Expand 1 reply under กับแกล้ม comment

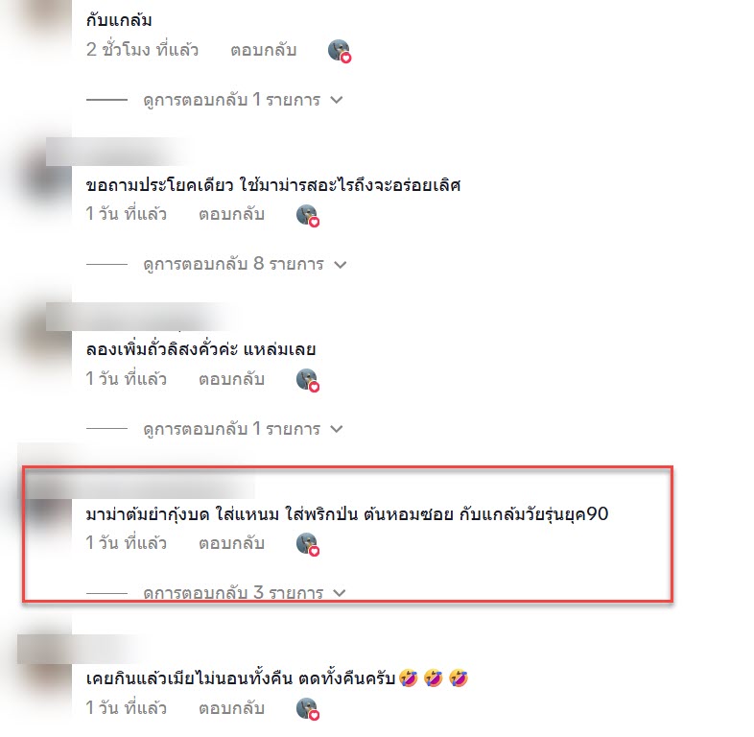(x=243, y=100)
